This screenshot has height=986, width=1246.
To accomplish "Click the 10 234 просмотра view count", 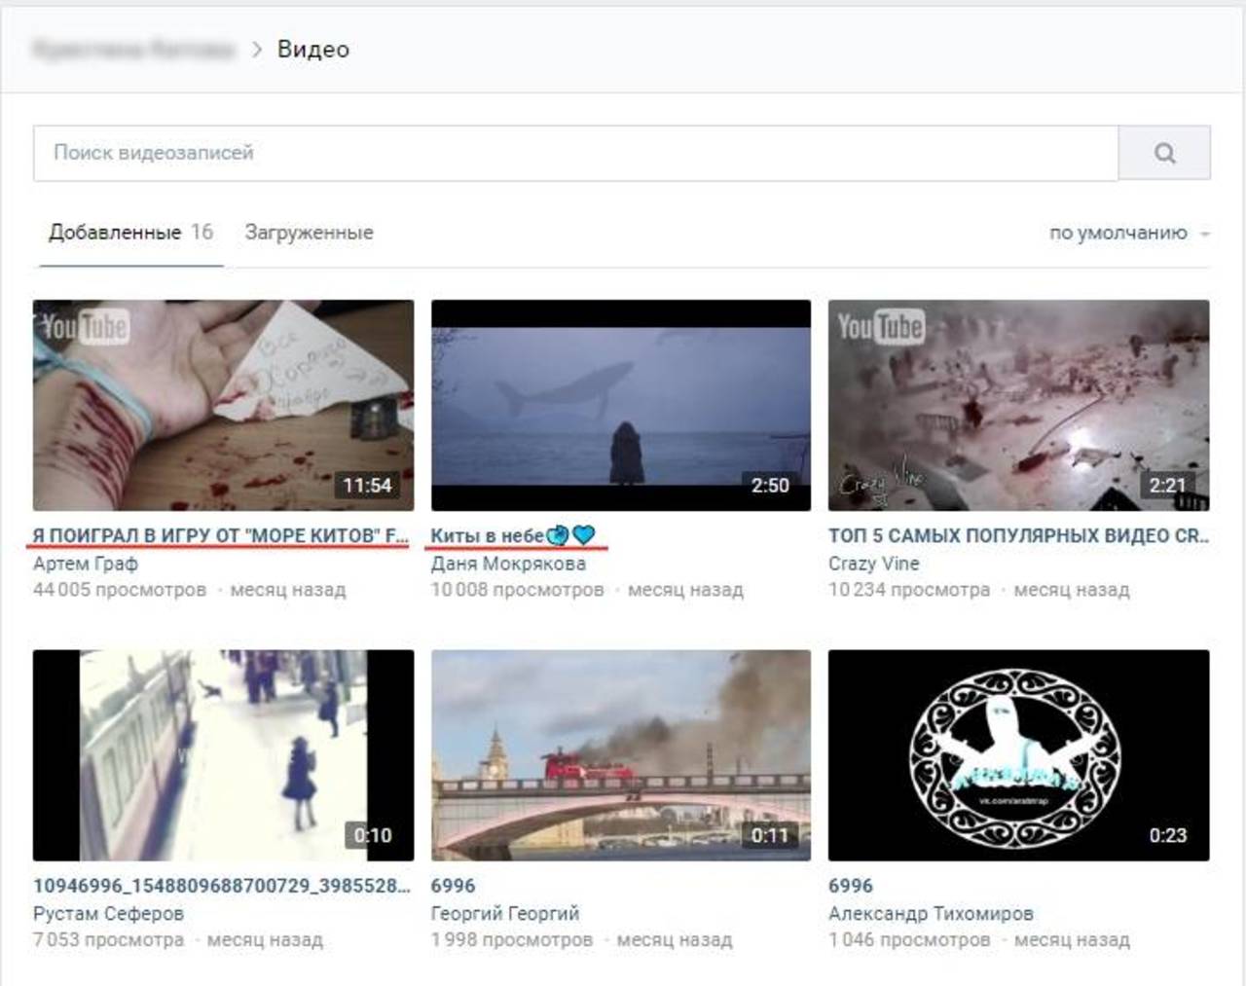I will pos(909,590).
